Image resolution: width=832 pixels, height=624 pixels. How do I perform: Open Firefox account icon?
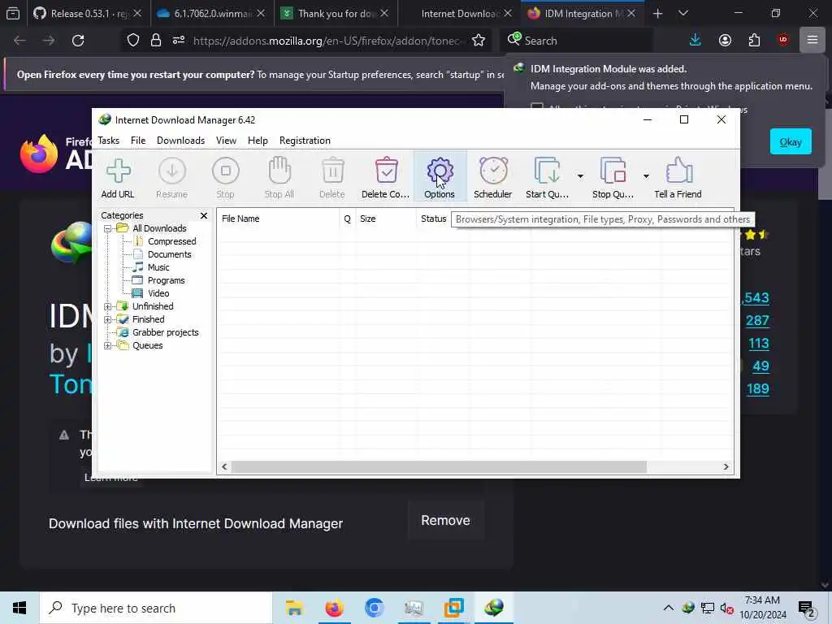point(725,41)
